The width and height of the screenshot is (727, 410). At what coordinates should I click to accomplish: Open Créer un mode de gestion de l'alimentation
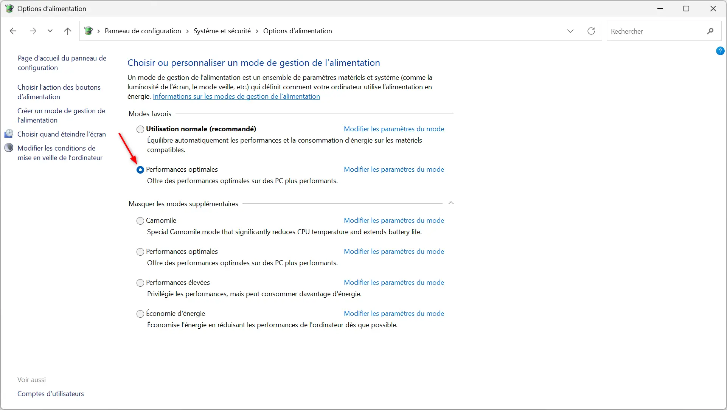click(x=61, y=115)
